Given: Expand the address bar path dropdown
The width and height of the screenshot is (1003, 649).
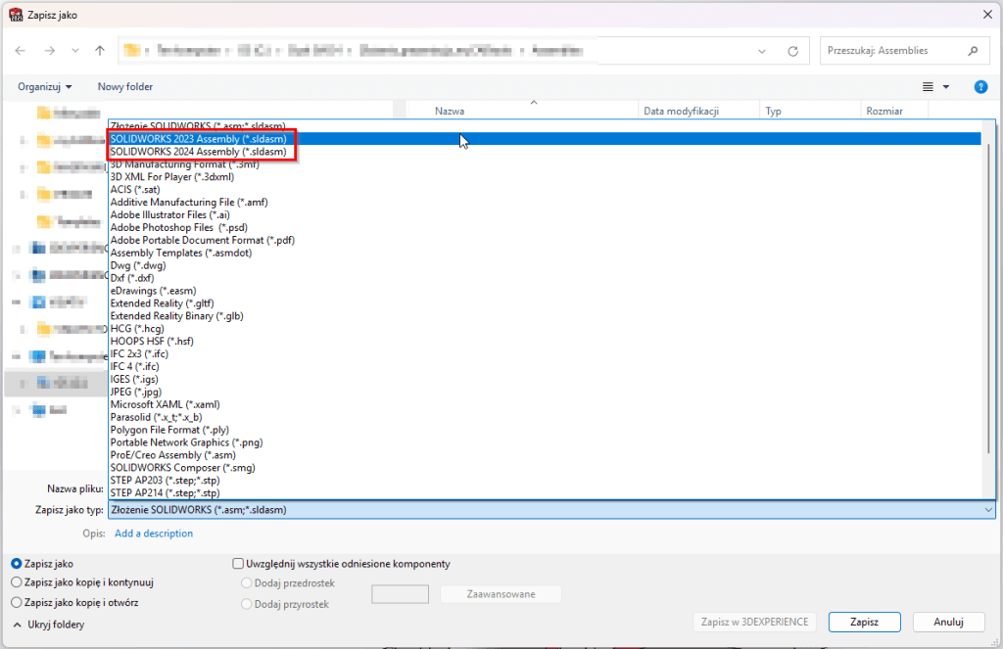Looking at the screenshot, I should pyautogui.click(x=761, y=51).
